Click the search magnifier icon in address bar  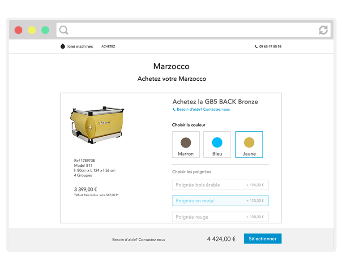pyautogui.click(x=64, y=30)
